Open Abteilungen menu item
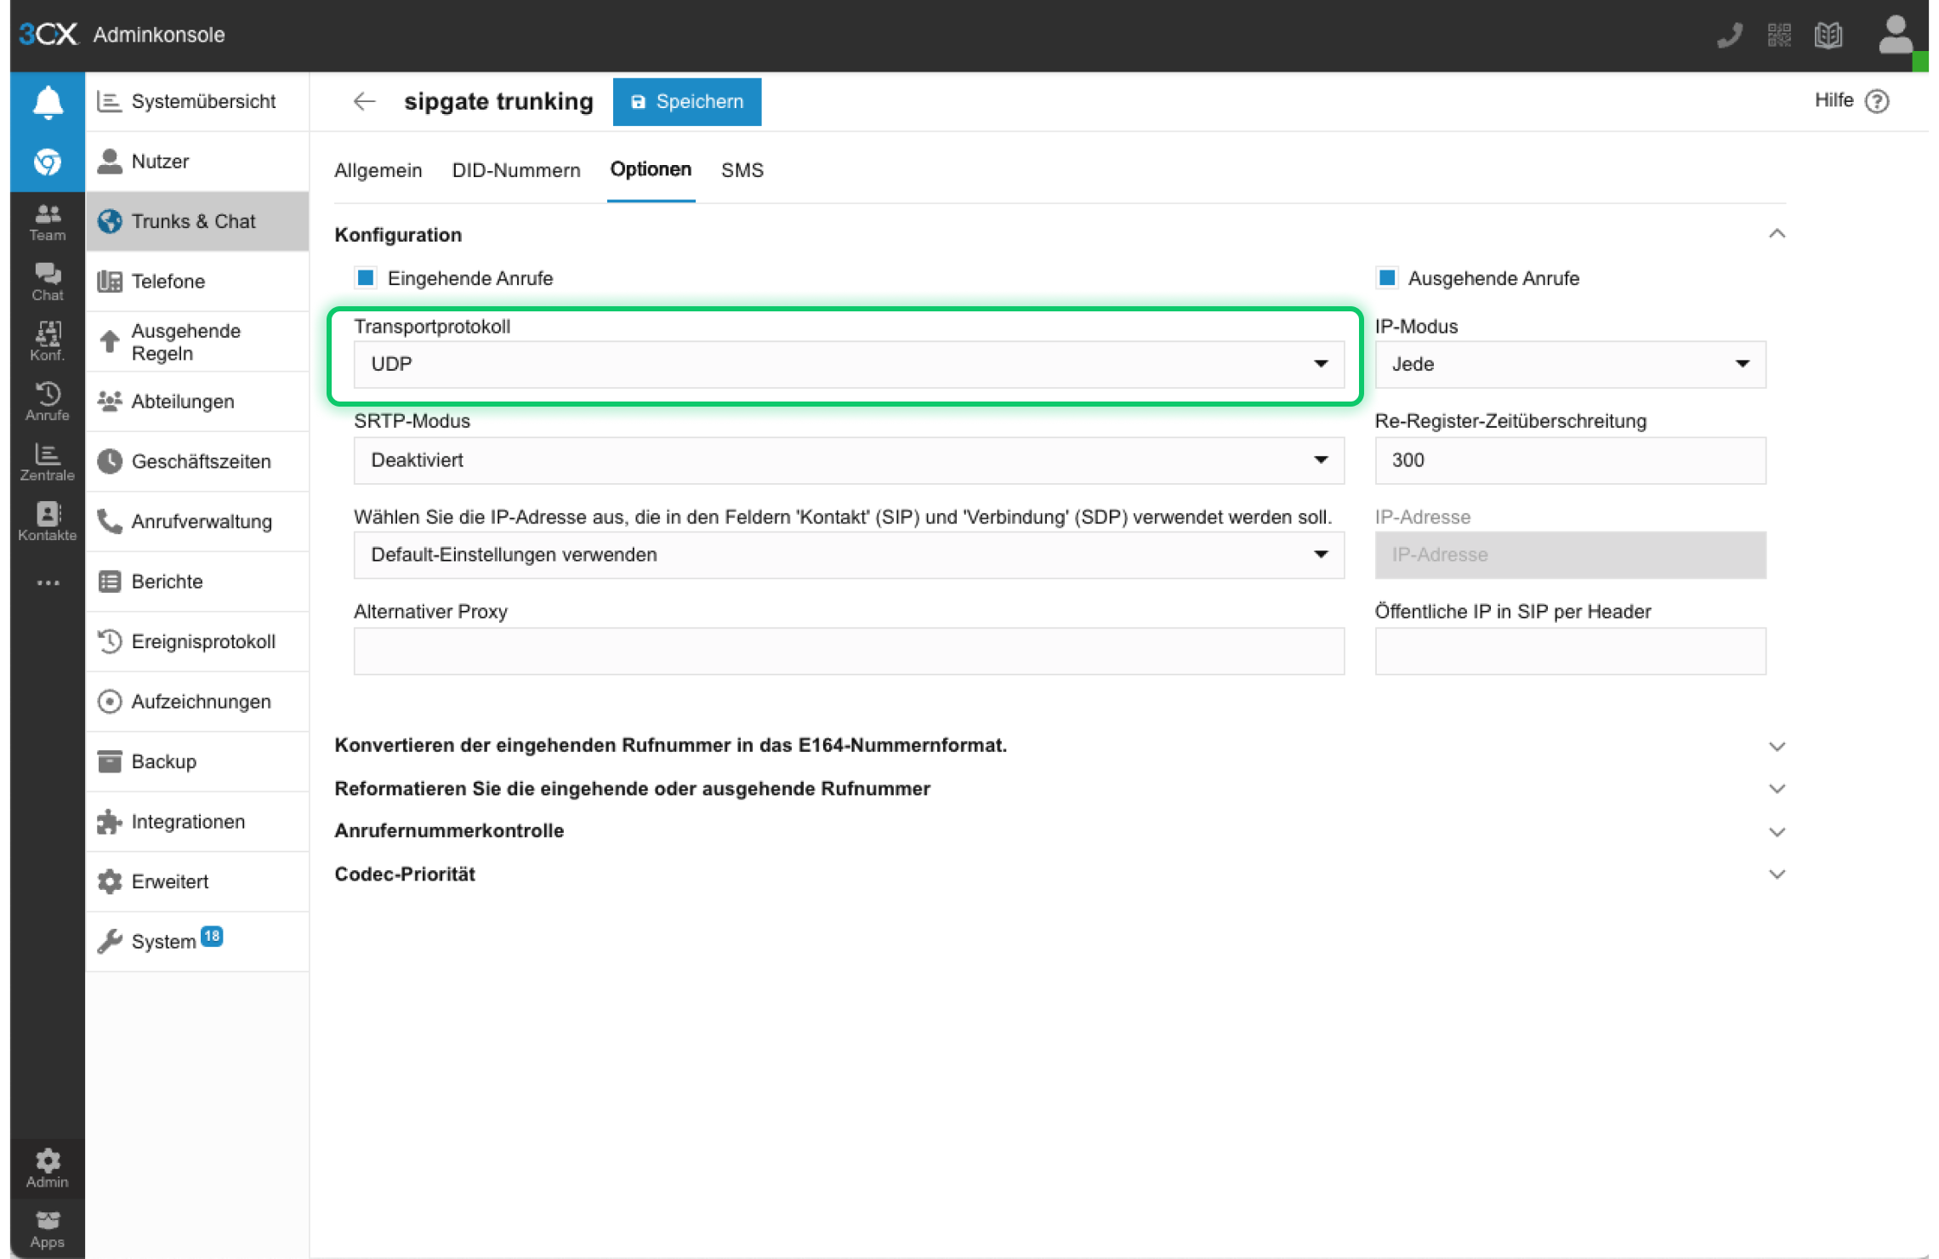The height and width of the screenshot is (1259, 1939). pos(197,402)
